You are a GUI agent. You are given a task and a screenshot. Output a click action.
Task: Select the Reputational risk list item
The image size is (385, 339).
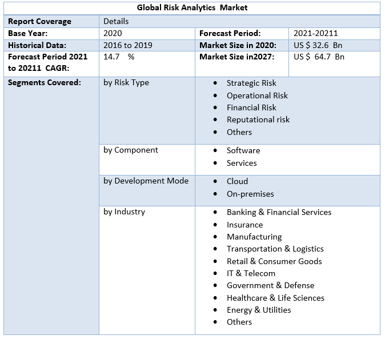tap(258, 120)
